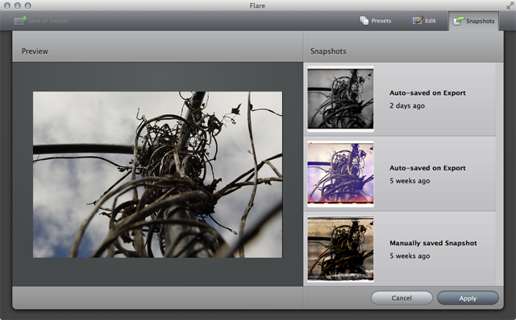516x320 pixels.
Task: Click the window close button
Action: click(7, 6)
